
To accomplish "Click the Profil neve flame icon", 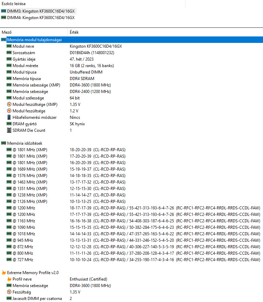I will (x=9, y=279).
